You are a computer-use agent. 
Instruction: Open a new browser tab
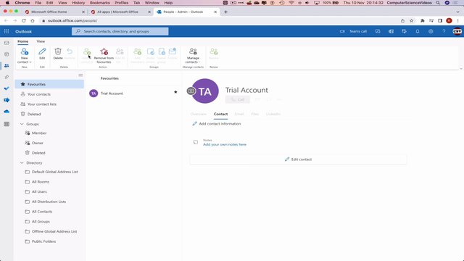point(225,12)
